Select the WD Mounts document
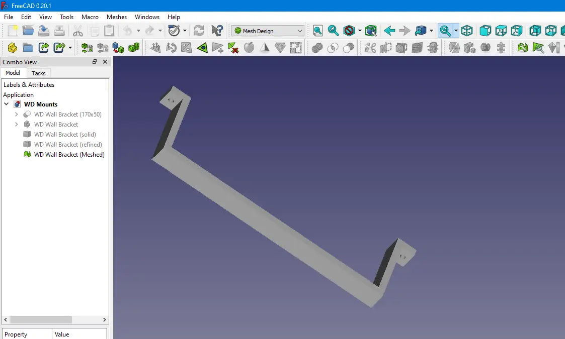 click(x=41, y=104)
